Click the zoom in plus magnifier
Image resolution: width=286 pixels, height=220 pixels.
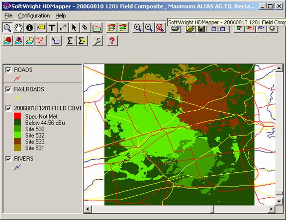(137, 28)
